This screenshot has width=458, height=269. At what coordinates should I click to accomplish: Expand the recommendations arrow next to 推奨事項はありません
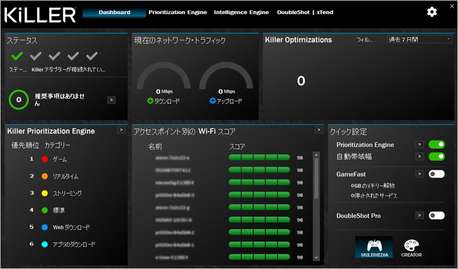(x=111, y=100)
